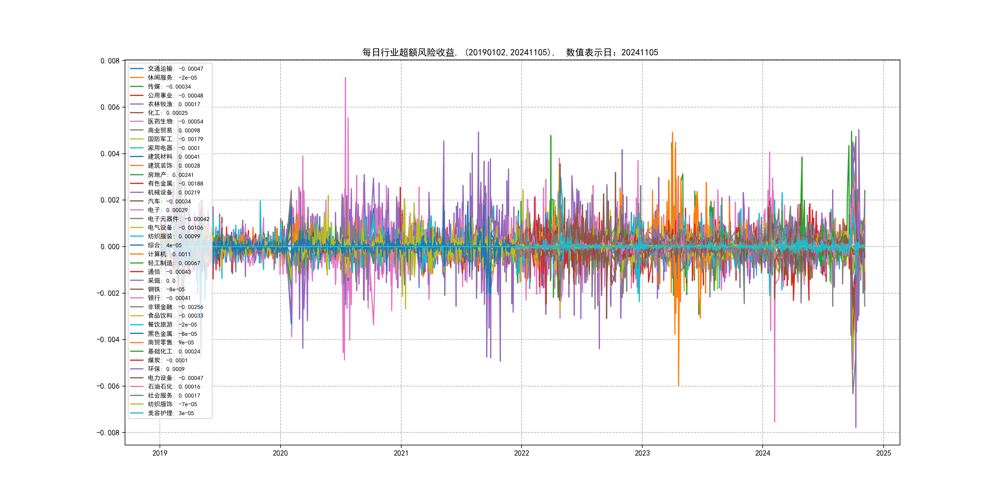Click the chart title text

(510, 52)
